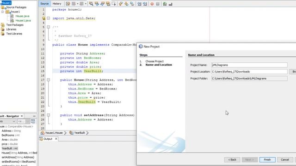
Task: Close the Output tab
Action: click(56, 139)
